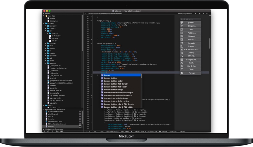The image size is (253, 147).
Task: Open the Padding editor icon
Action: click(x=182, y=33)
